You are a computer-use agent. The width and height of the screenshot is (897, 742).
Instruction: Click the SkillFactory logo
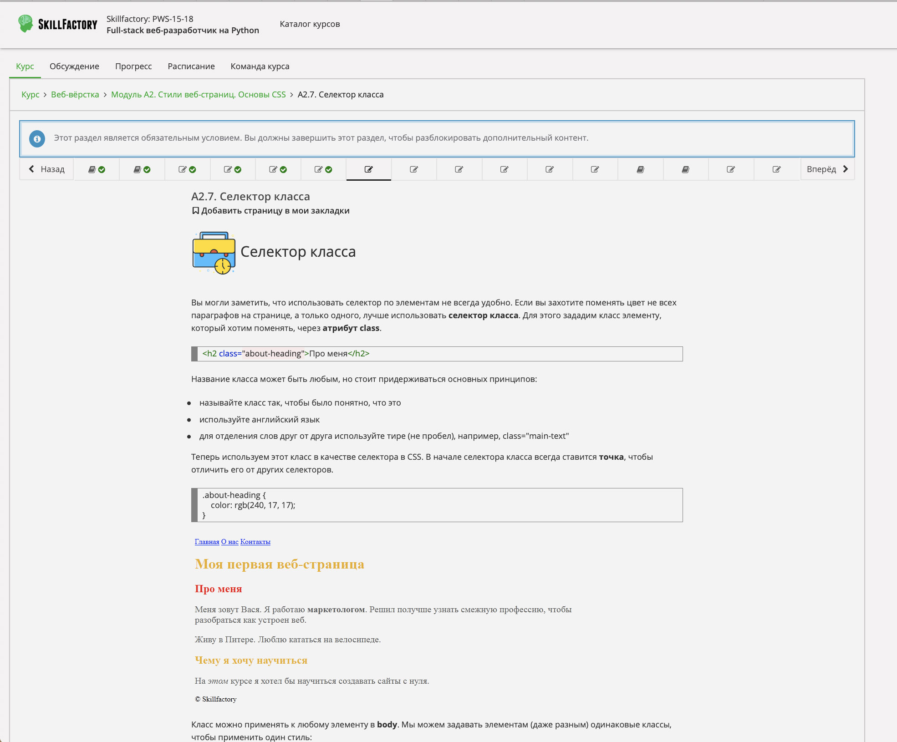(x=57, y=24)
